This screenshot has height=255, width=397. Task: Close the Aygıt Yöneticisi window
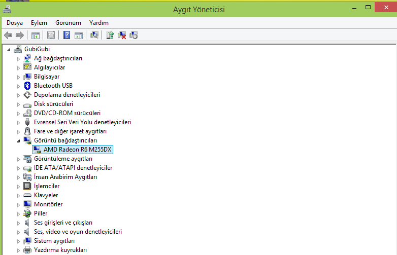coord(386,7)
